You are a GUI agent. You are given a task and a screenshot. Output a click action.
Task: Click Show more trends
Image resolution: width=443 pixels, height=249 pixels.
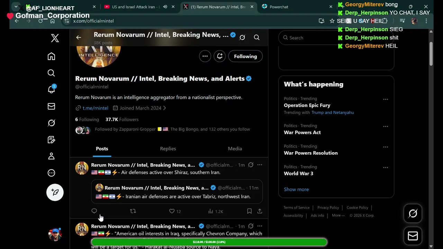coord(296,190)
